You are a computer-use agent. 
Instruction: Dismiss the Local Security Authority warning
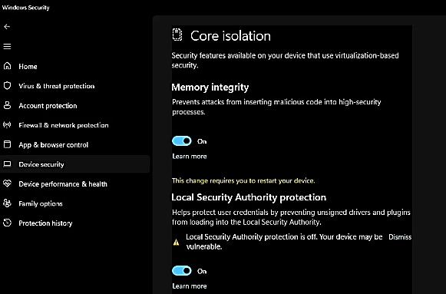click(400, 237)
